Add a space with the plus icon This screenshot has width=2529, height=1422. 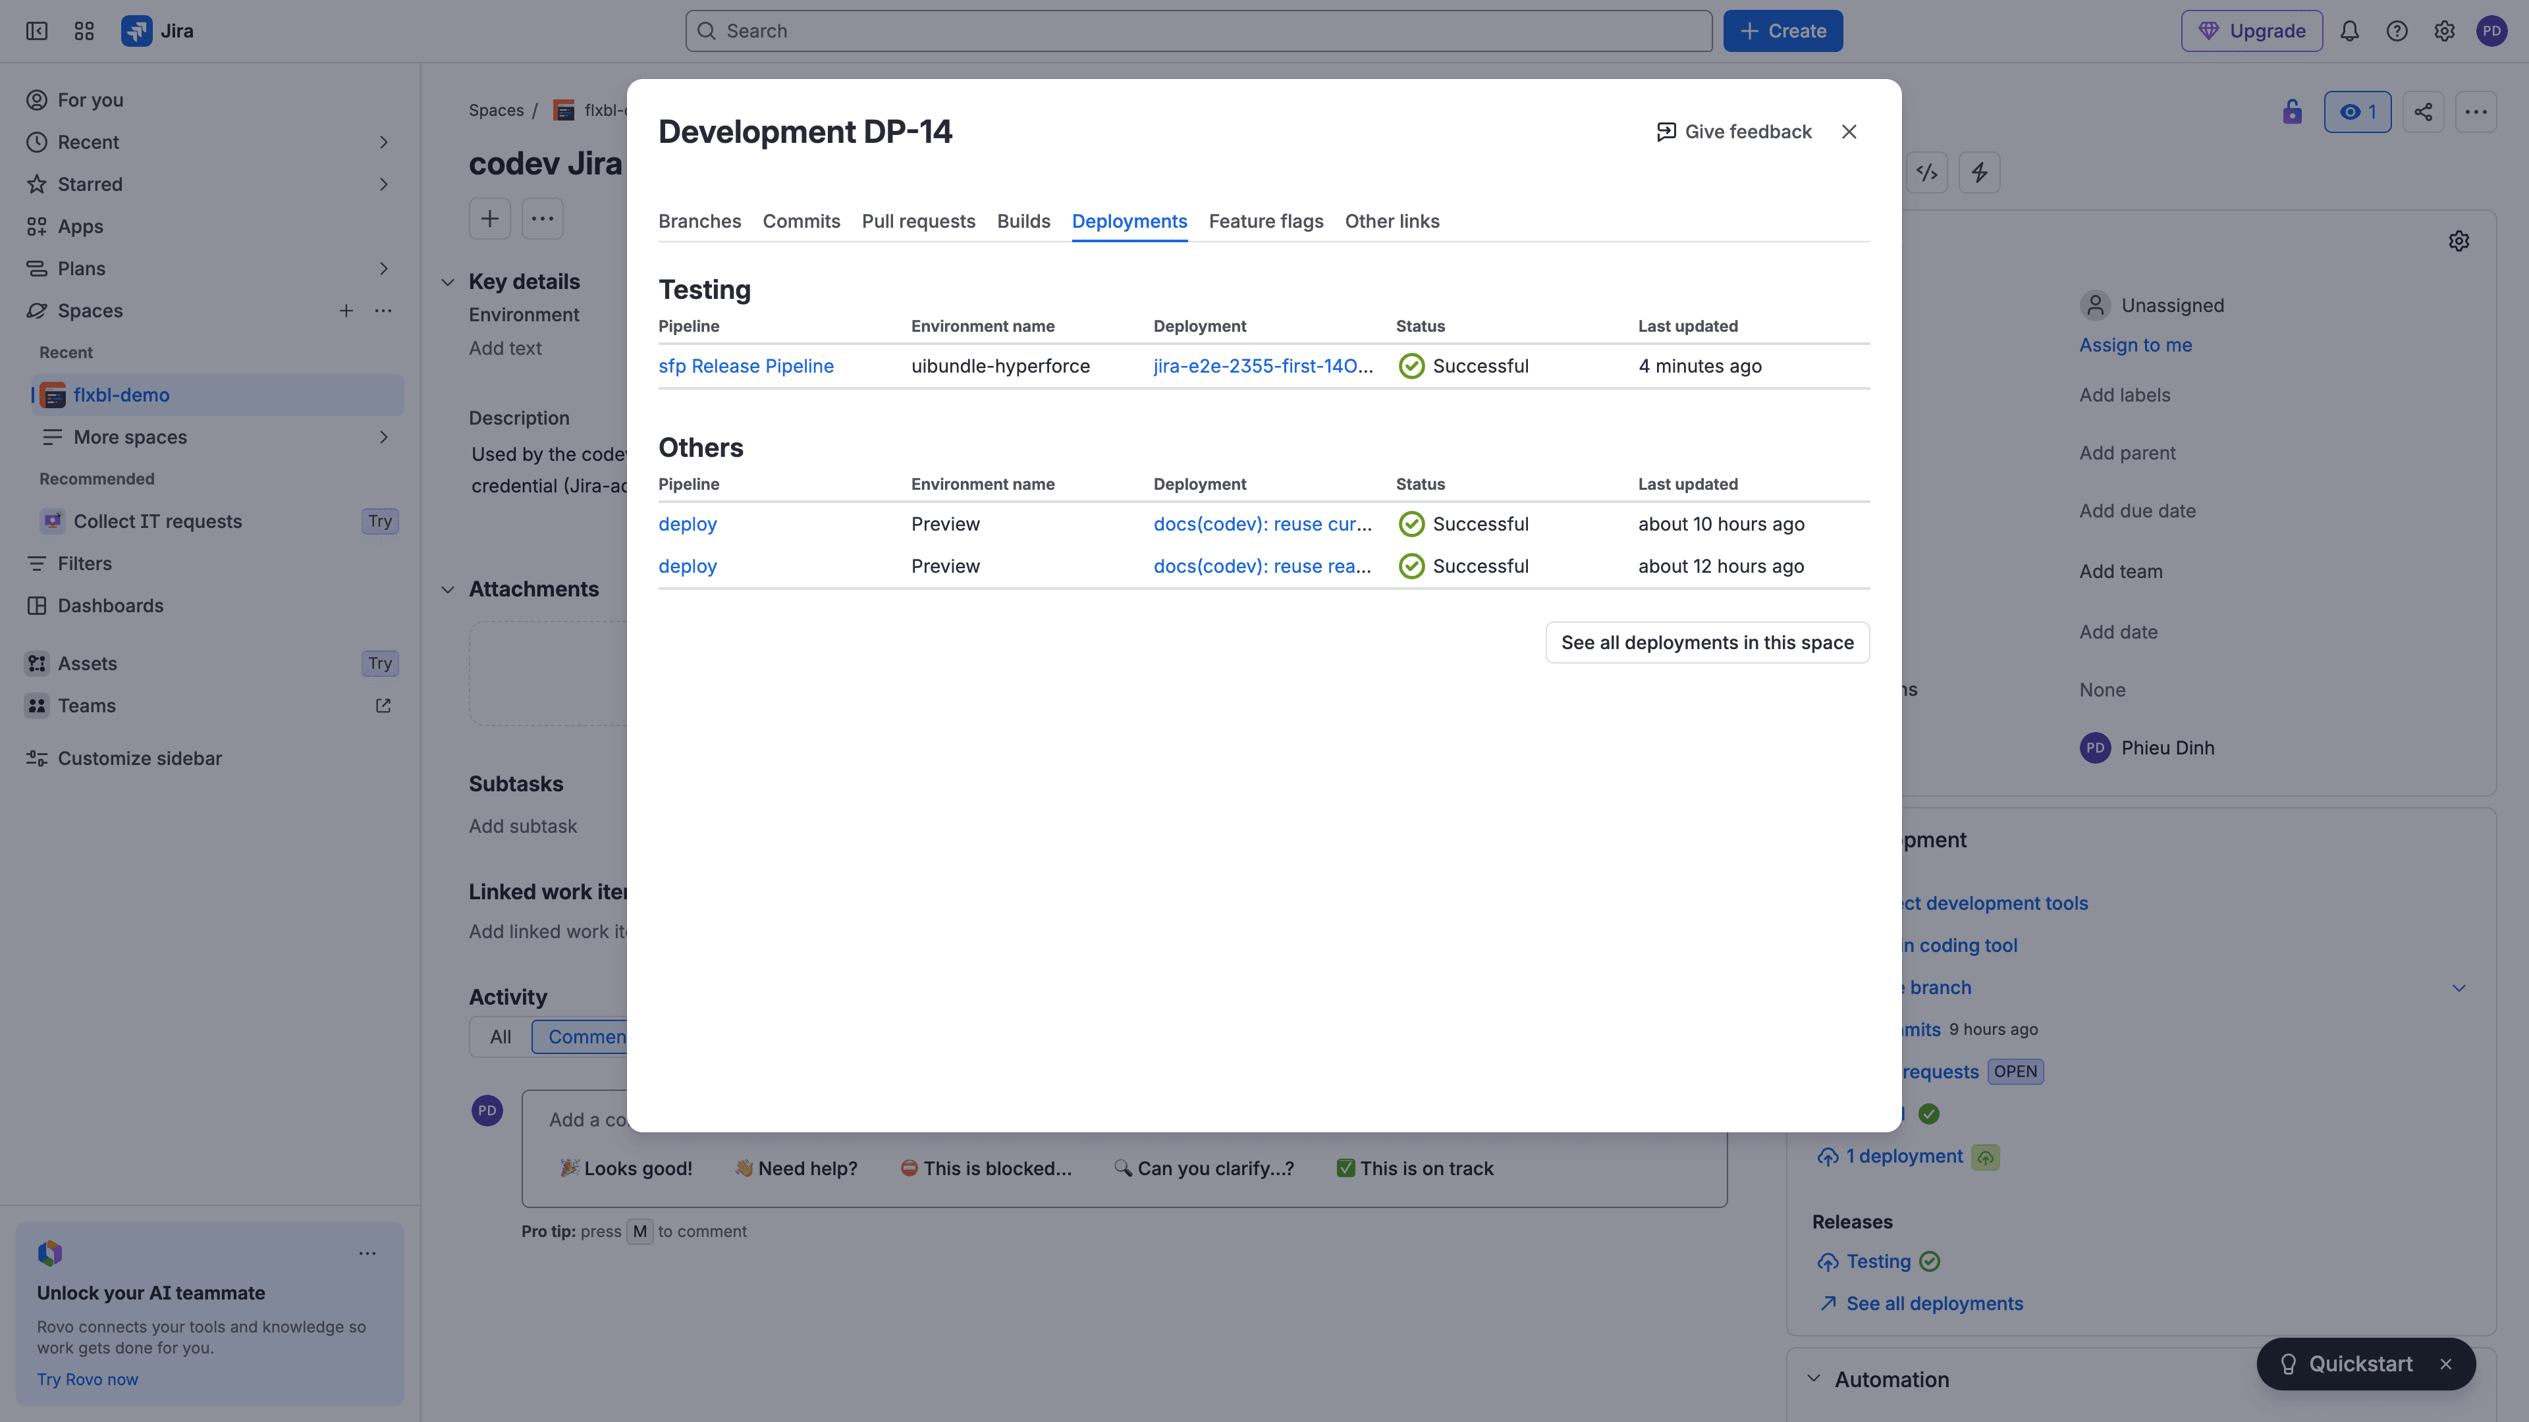click(x=346, y=311)
